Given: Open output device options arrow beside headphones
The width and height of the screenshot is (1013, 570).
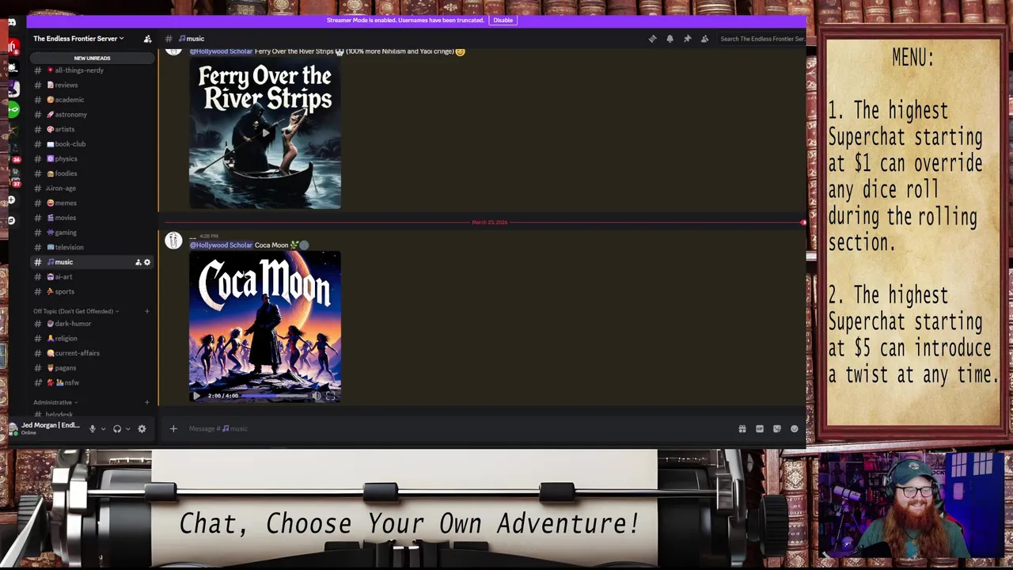Looking at the screenshot, I should (127, 429).
